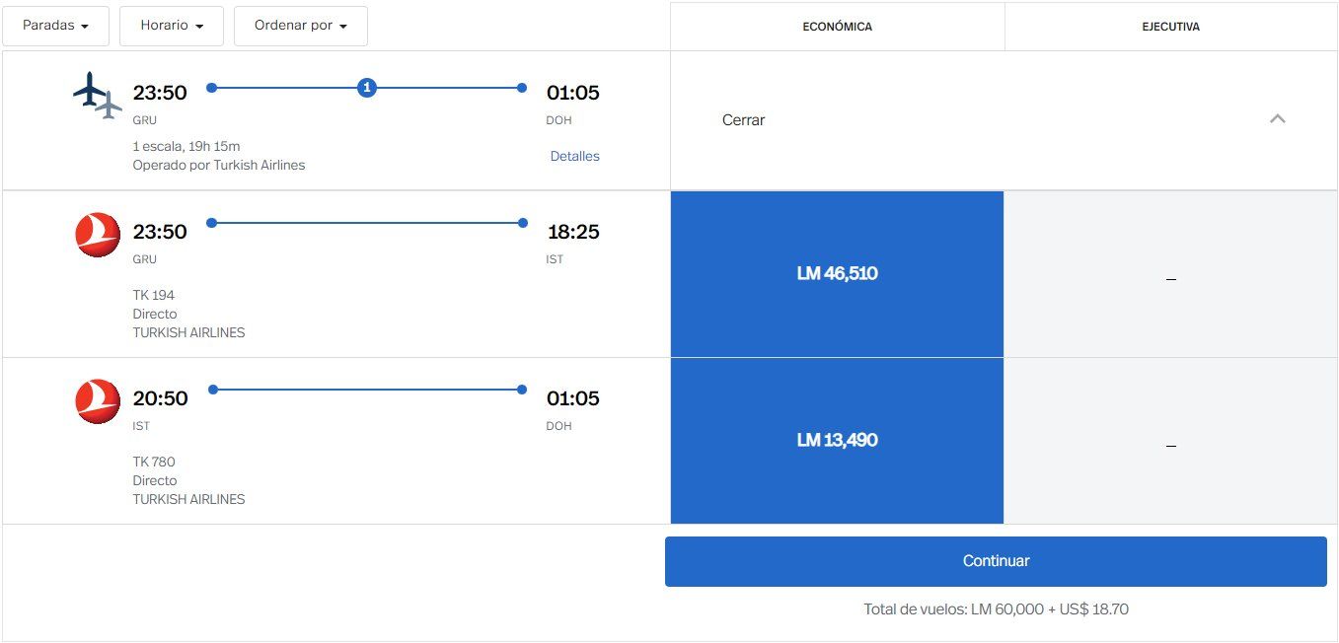1339x643 pixels.
Task: Switch to the Ejecutiva tab
Action: 1170,27
